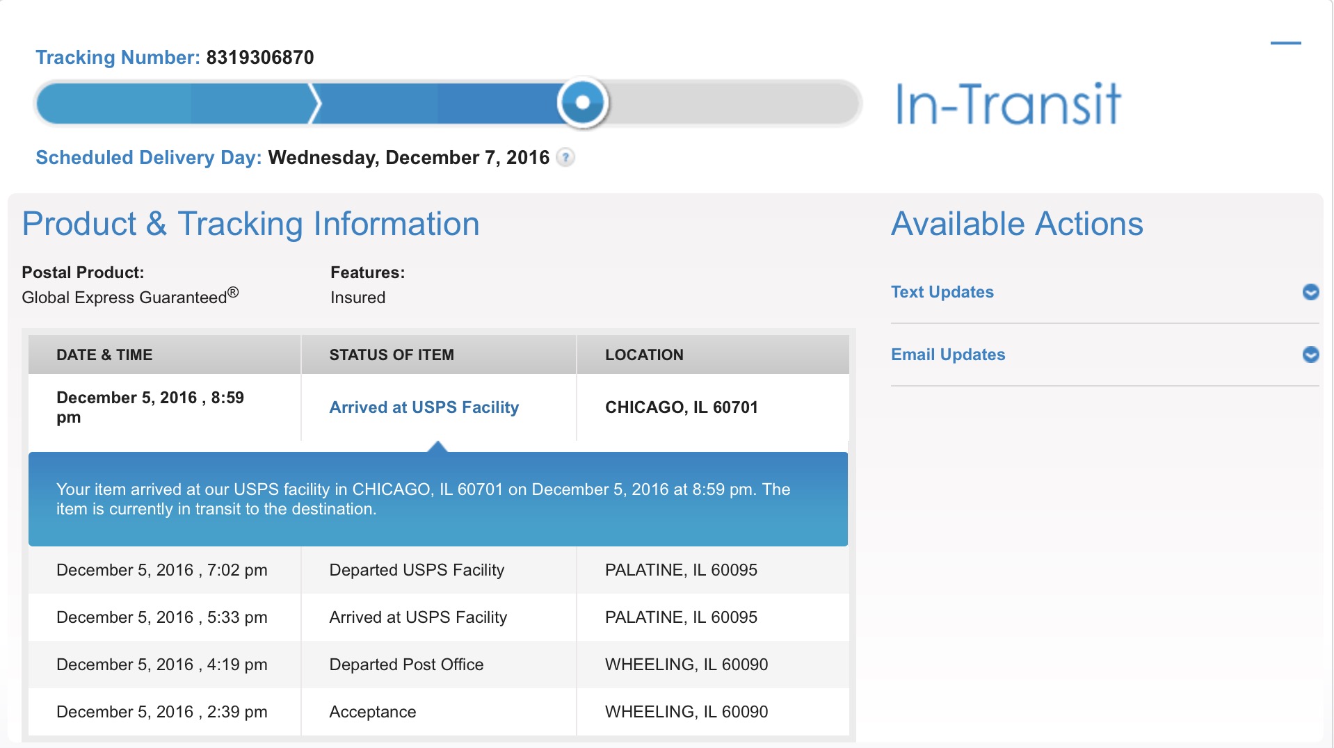This screenshot has height=748, width=1334.
Task: Click the In-Transit status heading
Action: [x=1008, y=104]
